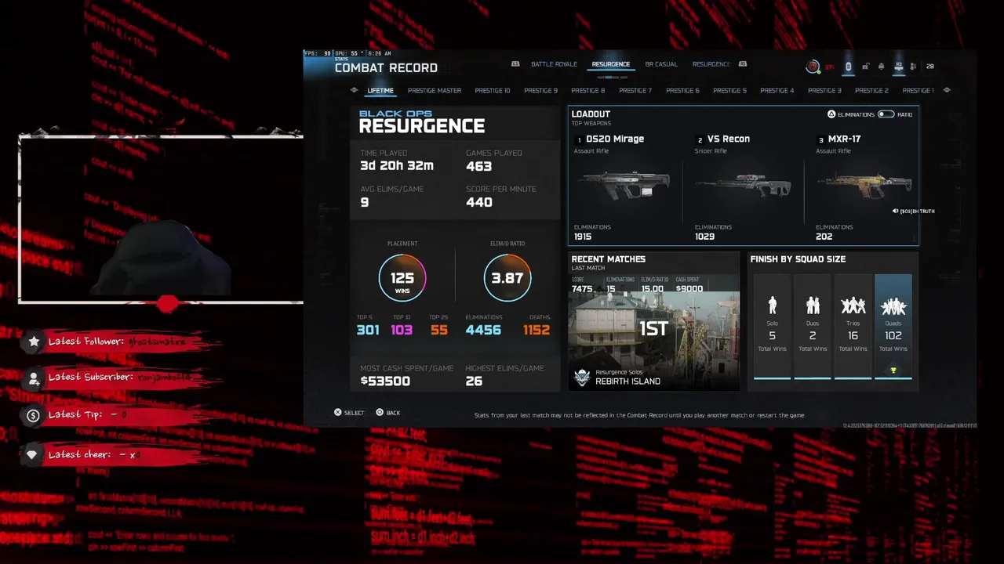The image size is (1004, 564).
Task: Open Prestige 7 tab
Action: [x=635, y=90]
